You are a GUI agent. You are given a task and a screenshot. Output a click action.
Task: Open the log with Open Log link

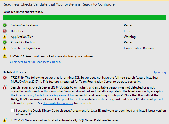pyautogui.click(x=159, y=72)
